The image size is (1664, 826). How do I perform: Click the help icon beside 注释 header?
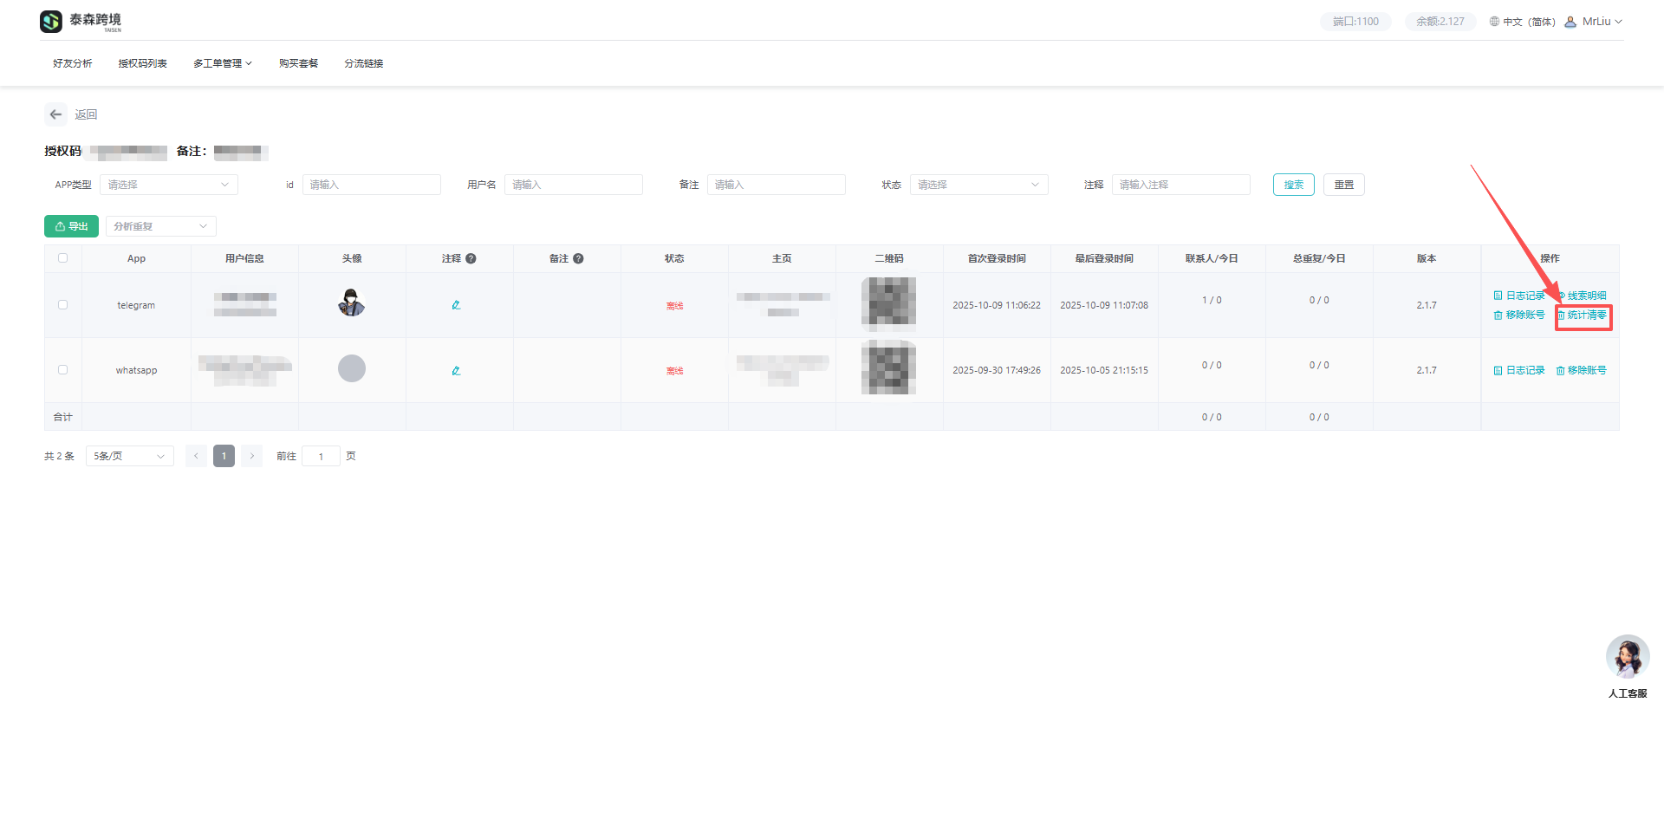[471, 258]
